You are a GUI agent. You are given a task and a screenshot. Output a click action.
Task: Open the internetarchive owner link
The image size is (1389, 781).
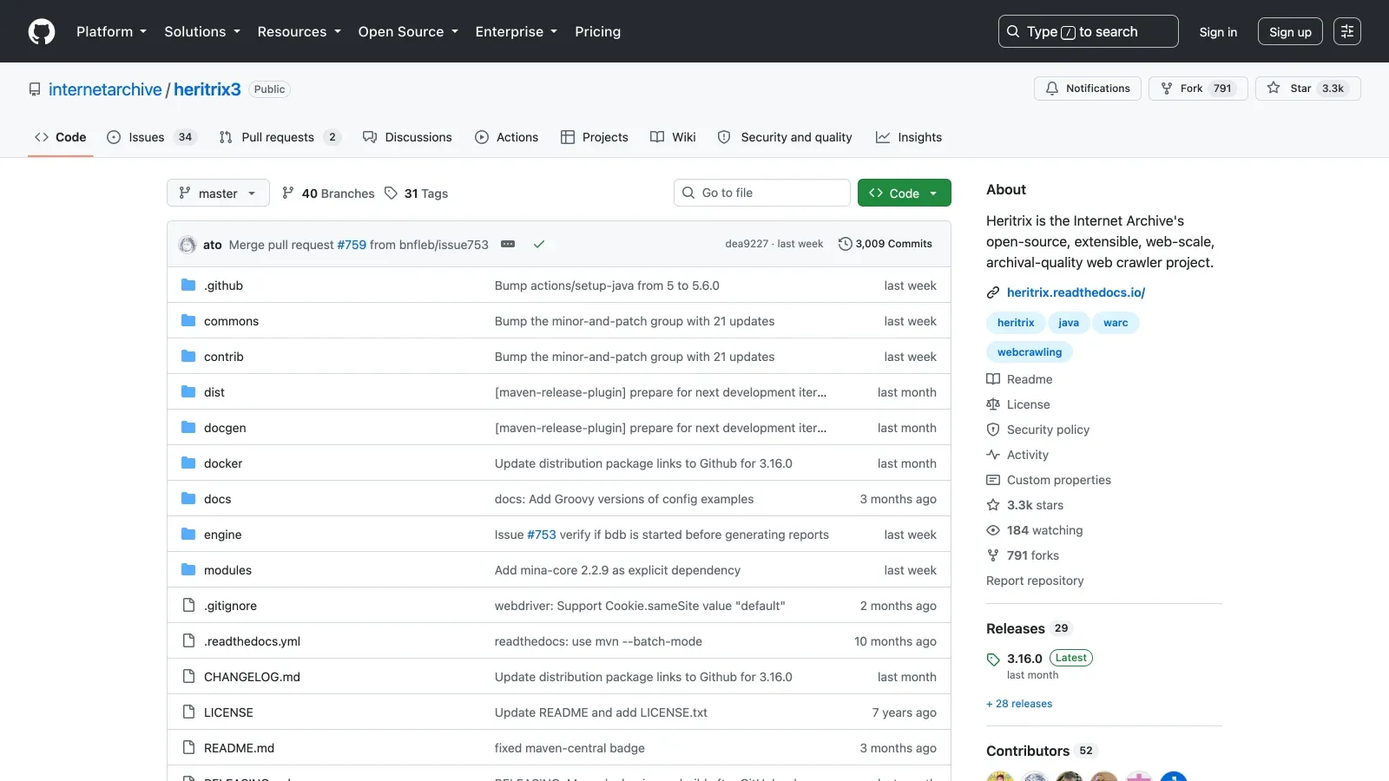tap(105, 89)
